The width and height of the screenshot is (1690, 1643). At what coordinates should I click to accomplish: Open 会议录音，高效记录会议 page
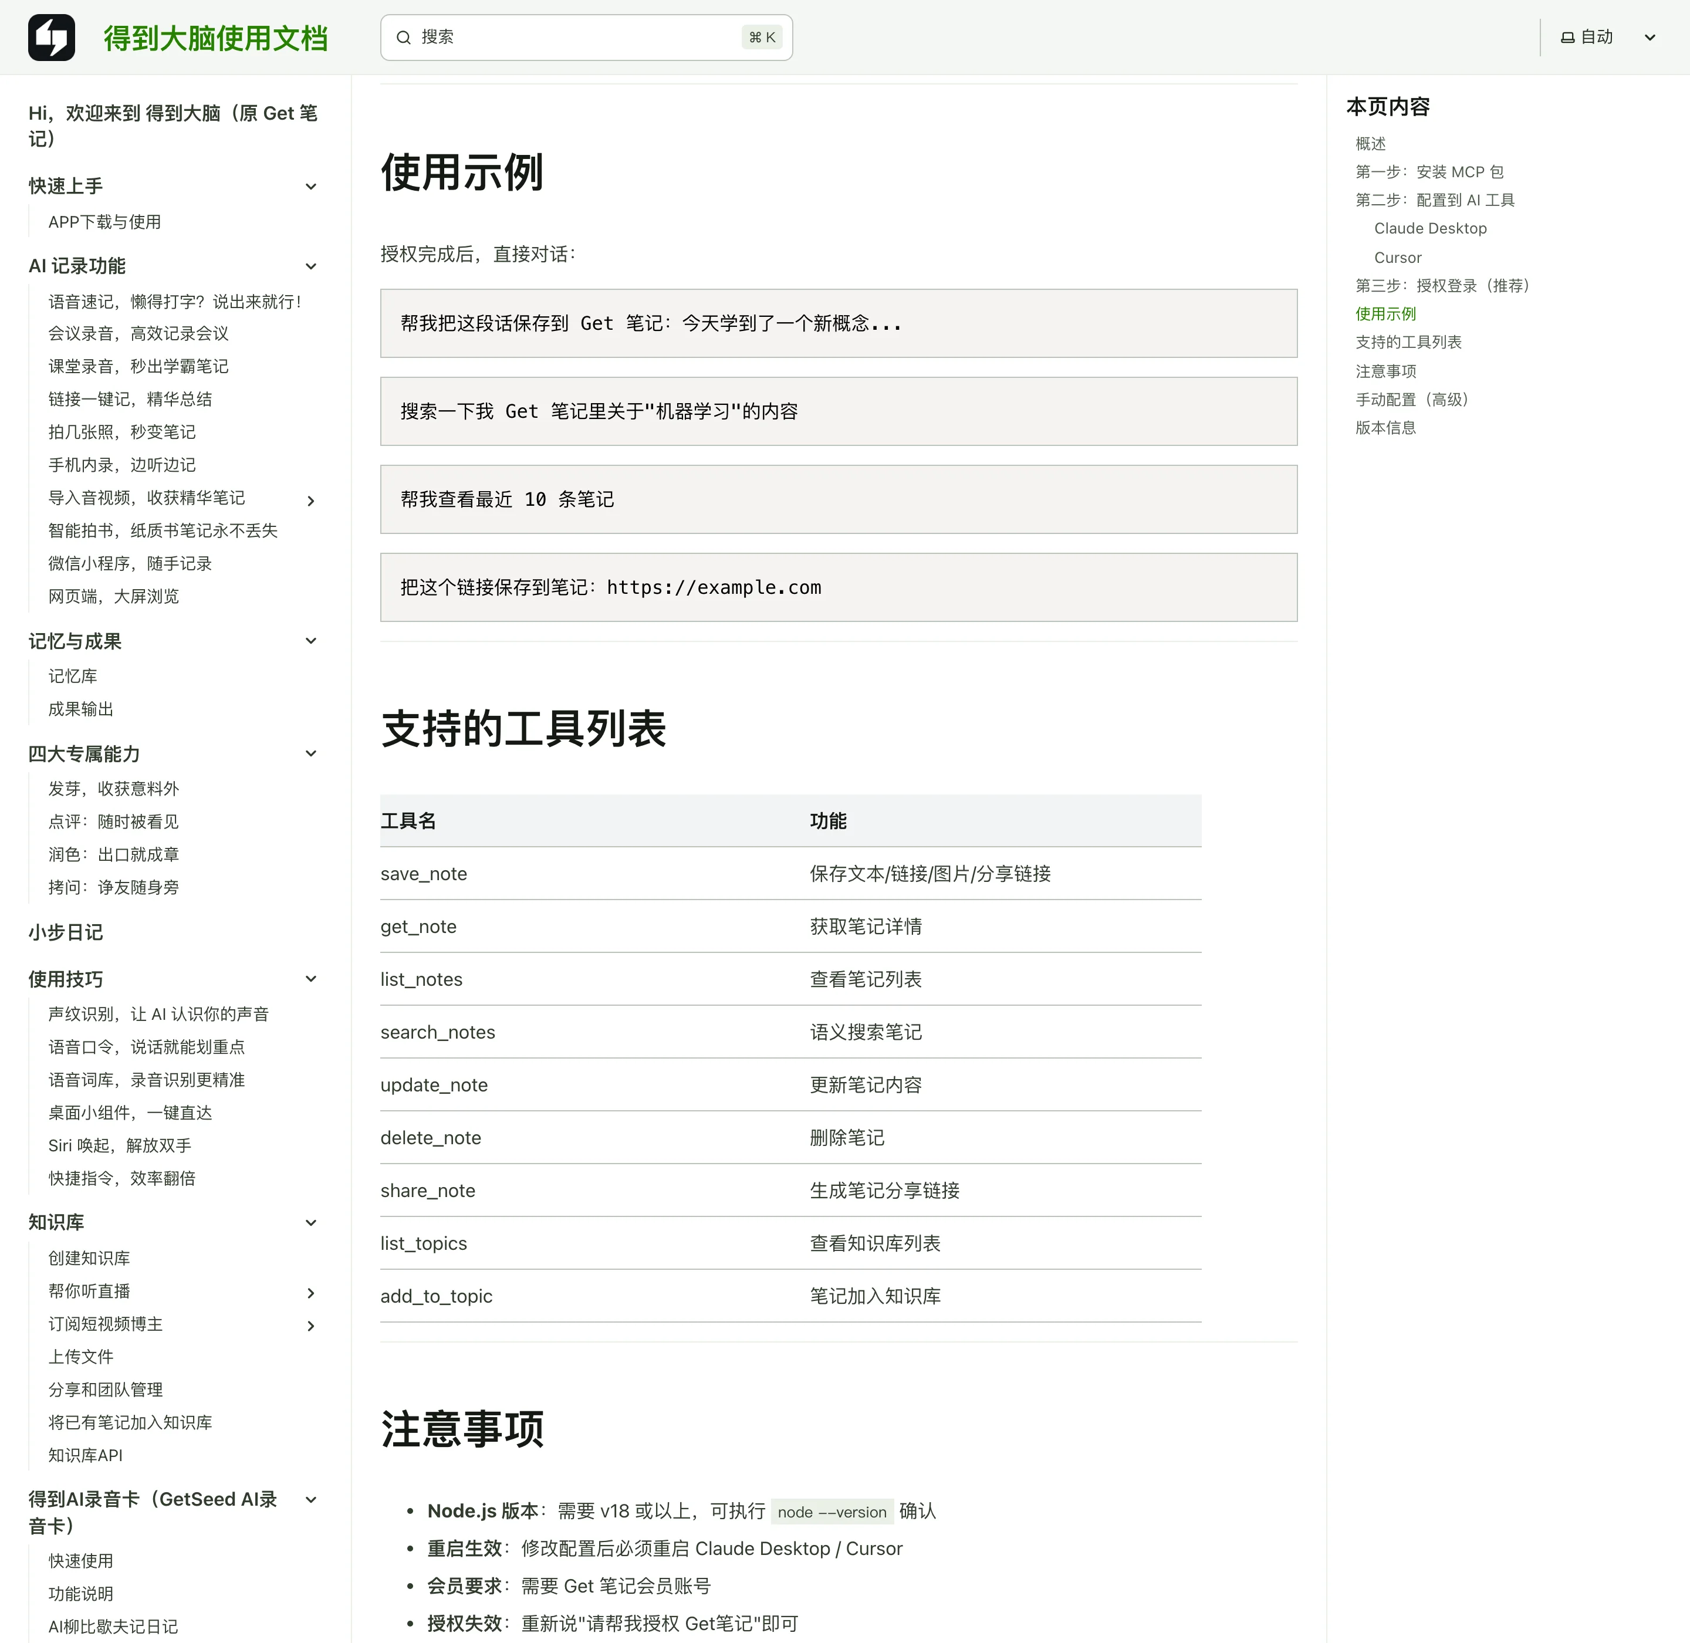point(138,333)
